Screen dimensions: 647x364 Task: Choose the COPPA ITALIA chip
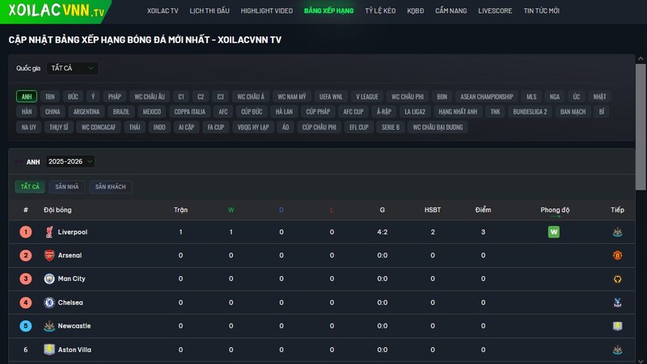point(190,111)
